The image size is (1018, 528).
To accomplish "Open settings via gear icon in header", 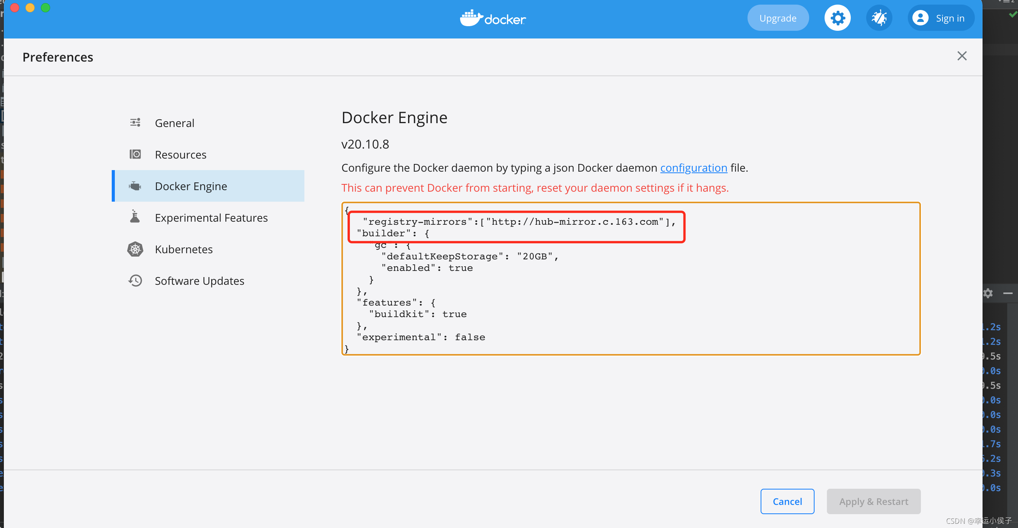I will pos(837,18).
